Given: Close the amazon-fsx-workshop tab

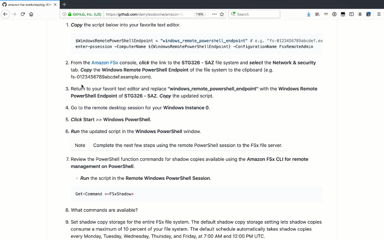Looking at the screenshot, I should 55,4.
